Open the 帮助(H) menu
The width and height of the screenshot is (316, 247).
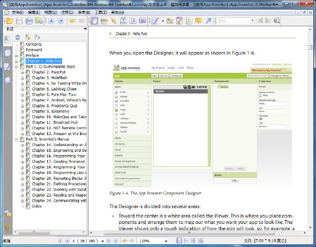tap(117, 12)
